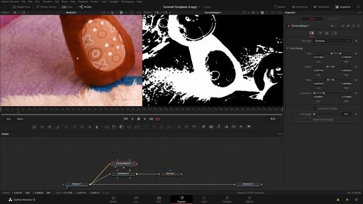Select the DeltaKeyer1 node
Screen dimensions: 363x204
[124, 174]
